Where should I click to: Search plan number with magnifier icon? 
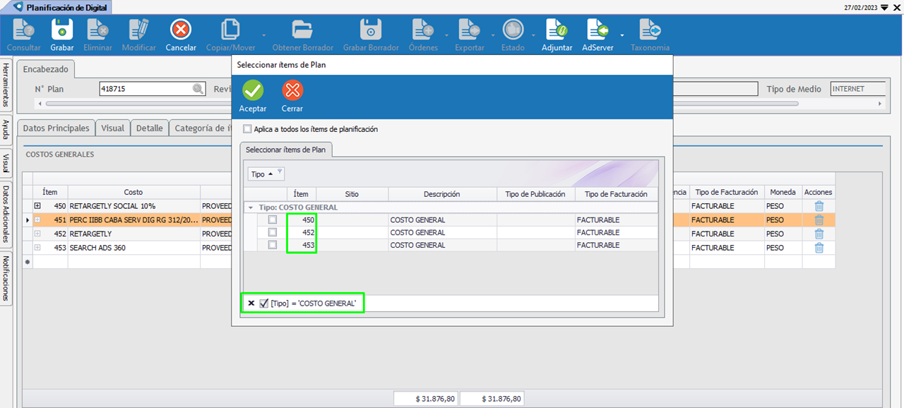tap(198, 89)
